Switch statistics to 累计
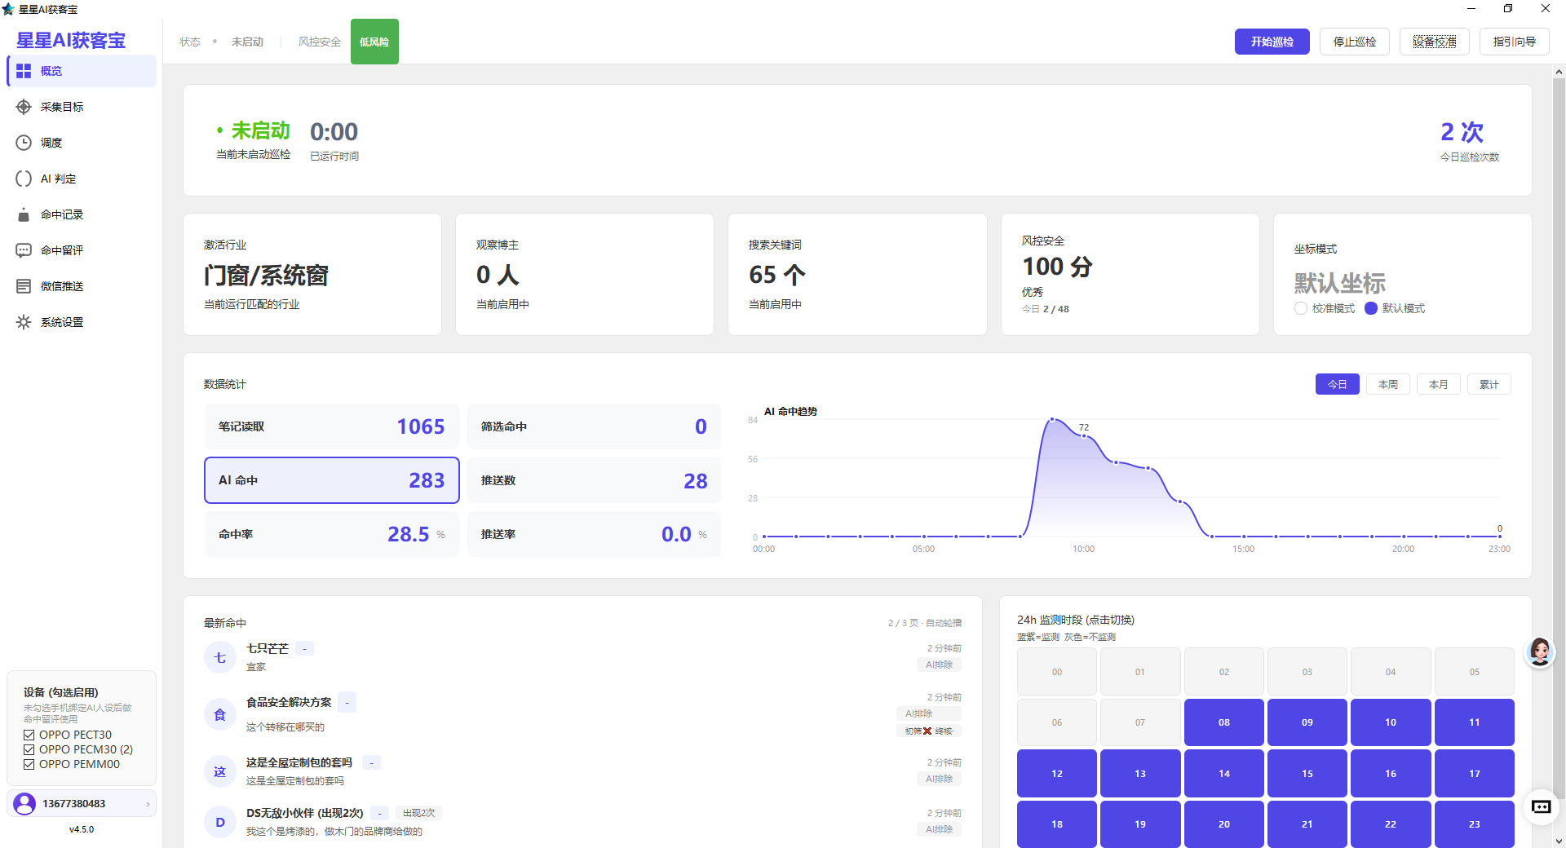This screenshot has height=848, width=1566. [1489, 384]
